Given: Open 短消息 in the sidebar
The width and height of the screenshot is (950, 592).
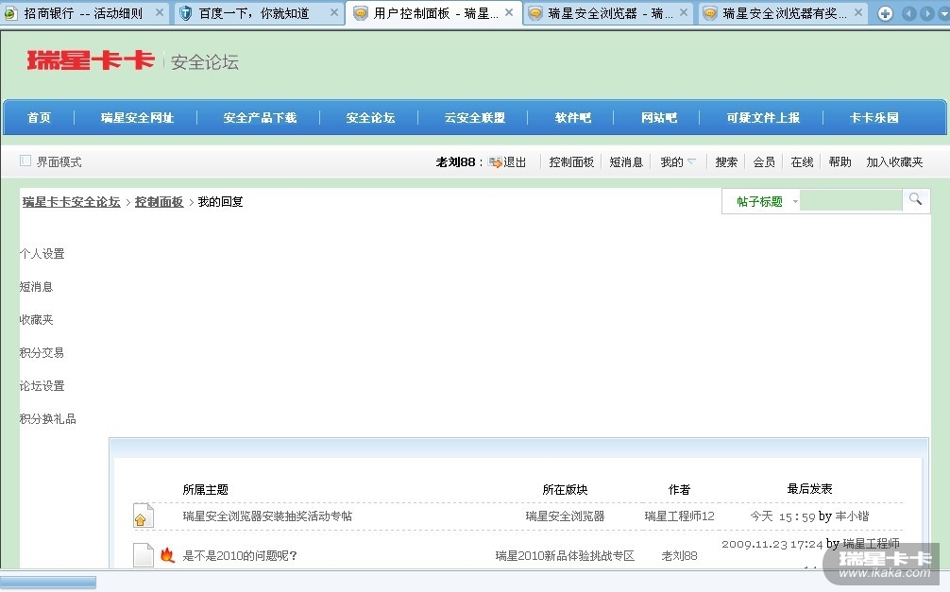Looking at the screenshot, I should (x=36, y=287).
